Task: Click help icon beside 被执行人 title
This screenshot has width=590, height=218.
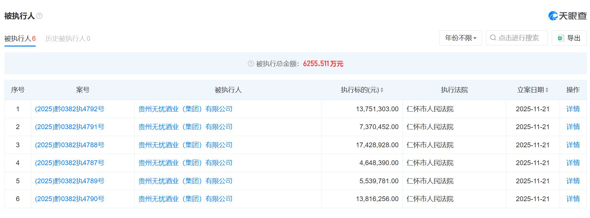Action: click(x=39, y=16)
